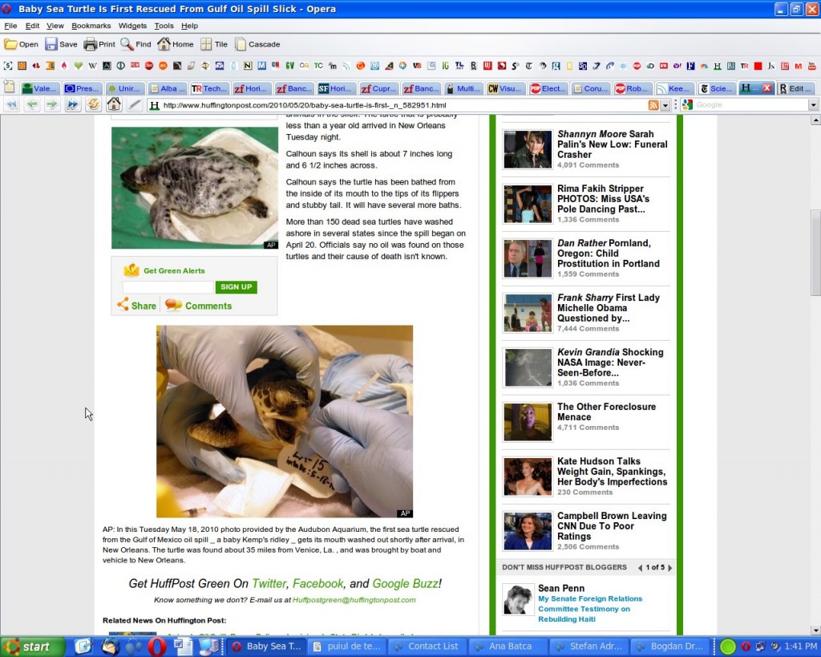This screenshot has width=821, height=657.
Task: Open the oiled sea turtle photo
Action: [x=195, y=188]
